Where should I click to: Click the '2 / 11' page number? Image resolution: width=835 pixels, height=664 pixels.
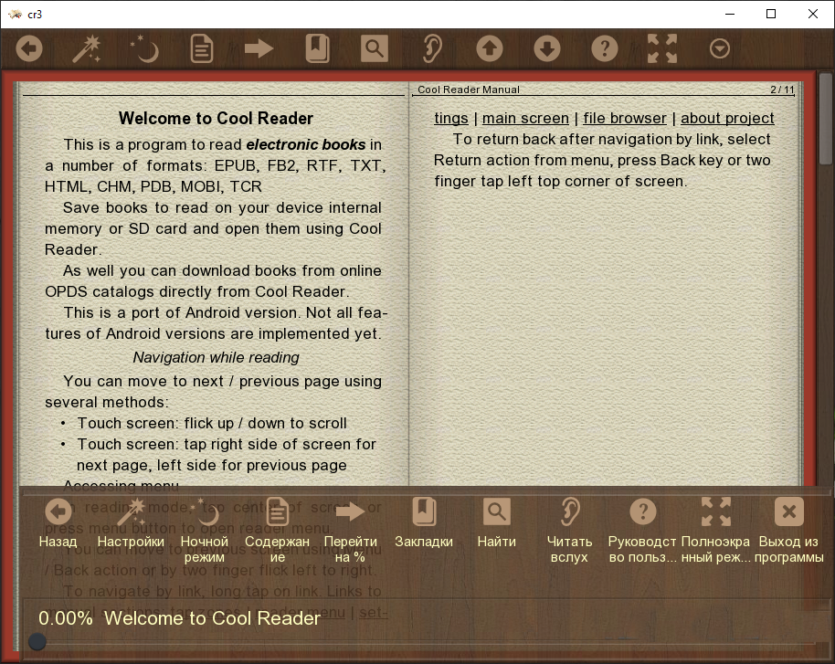[782, 90]
